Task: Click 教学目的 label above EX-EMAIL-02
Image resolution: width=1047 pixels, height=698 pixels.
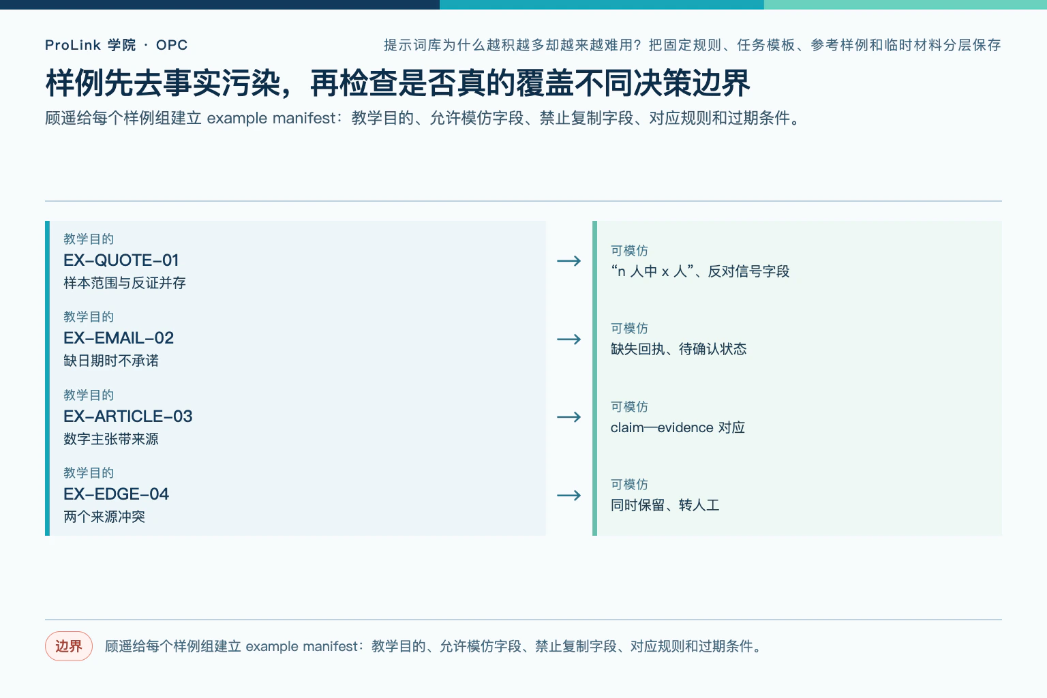Action: click(89, 317)
